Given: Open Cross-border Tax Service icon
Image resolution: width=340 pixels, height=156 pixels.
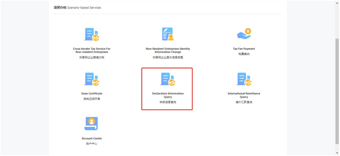Looking at the screenshot, I should pyautogui.click(x=92, y=34).
